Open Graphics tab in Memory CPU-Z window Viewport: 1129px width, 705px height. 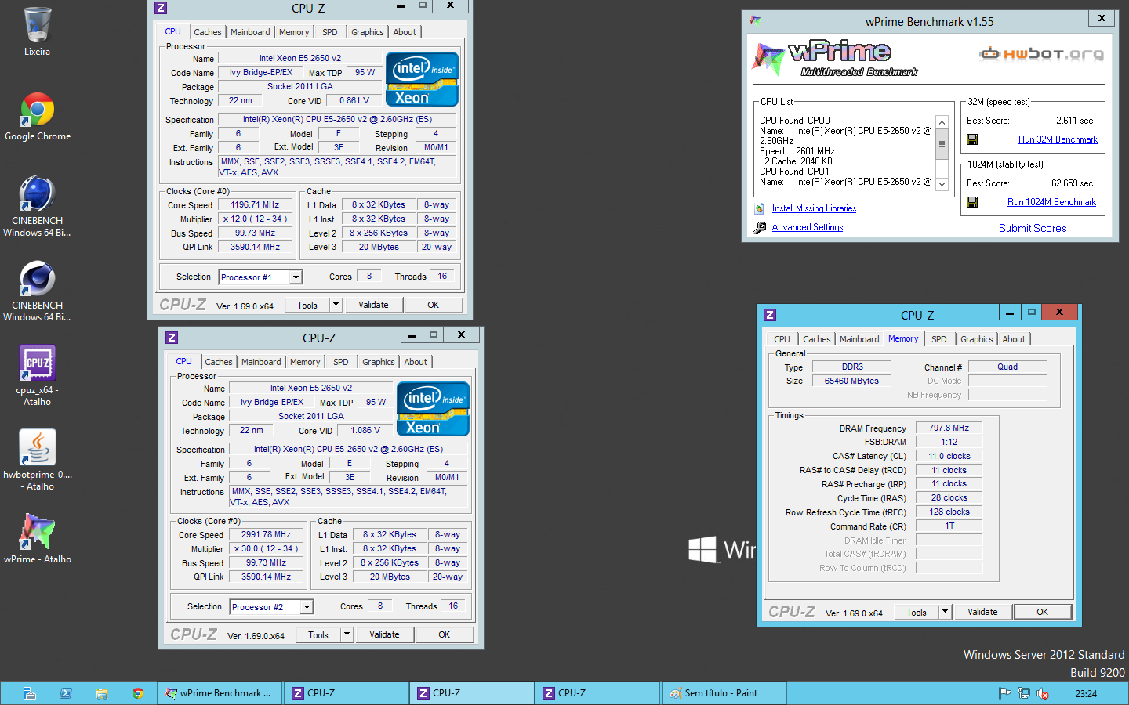tap(977, 339)
